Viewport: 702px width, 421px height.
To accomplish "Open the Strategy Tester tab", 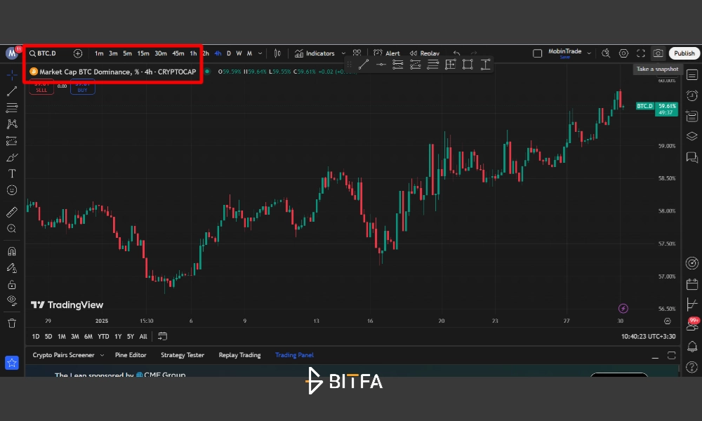I will pyautogui.click(x=183, y=355).
